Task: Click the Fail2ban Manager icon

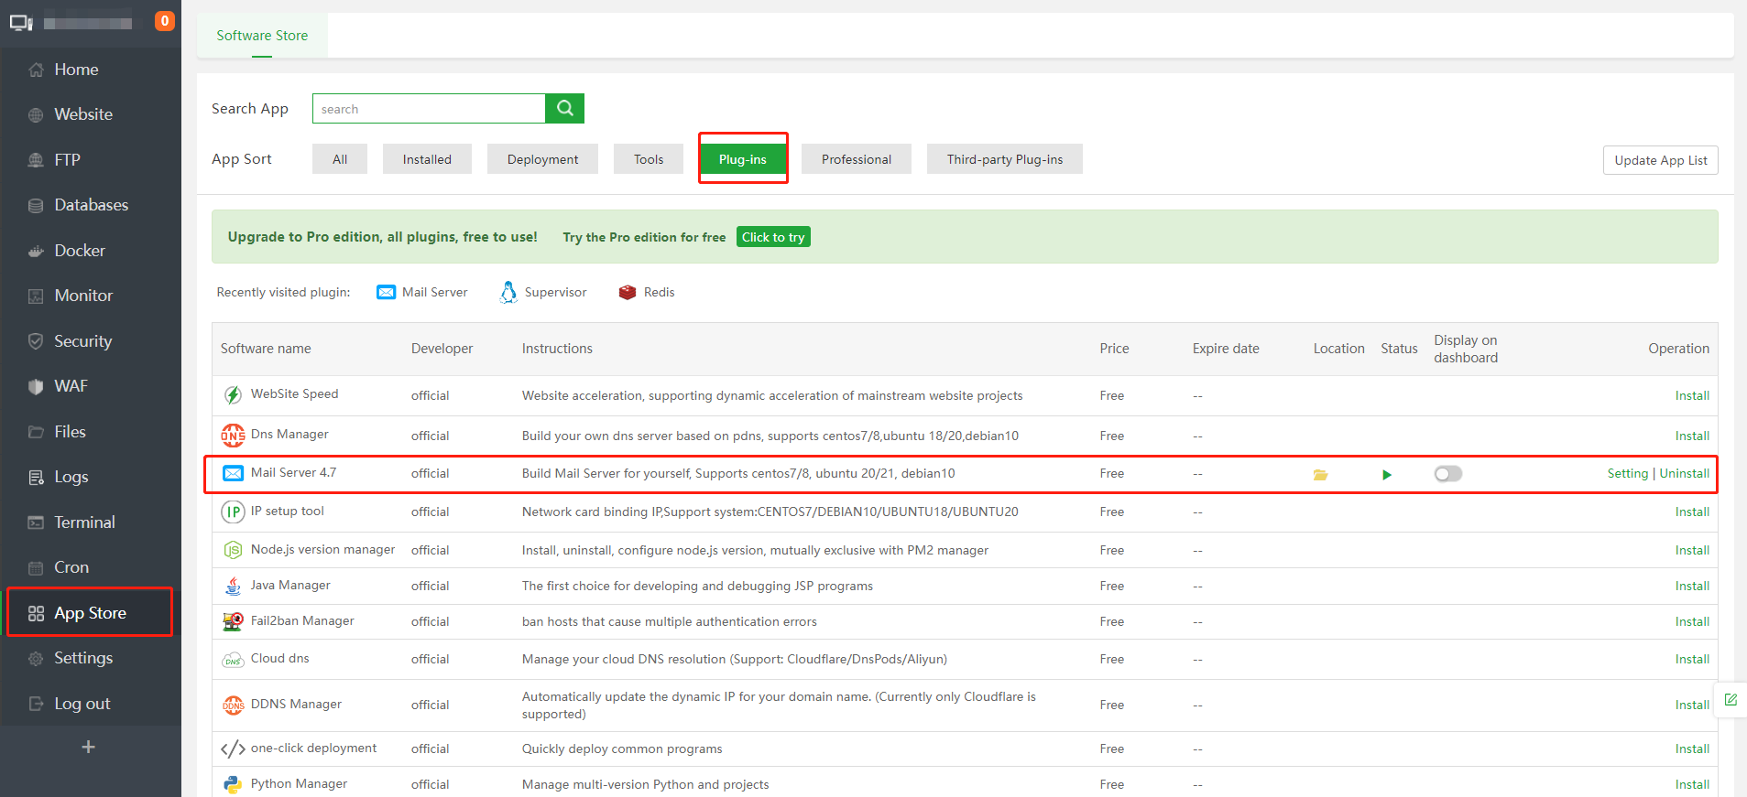Action: click(233, 621)
